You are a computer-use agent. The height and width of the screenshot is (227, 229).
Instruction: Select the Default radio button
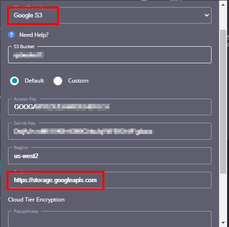click(14, 81)
